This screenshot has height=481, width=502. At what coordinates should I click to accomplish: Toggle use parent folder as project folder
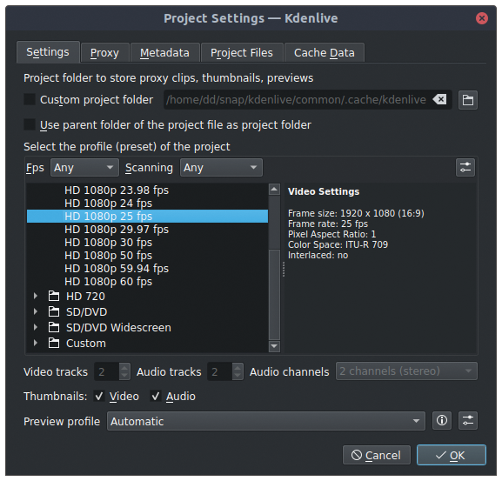tap(30, 124)
